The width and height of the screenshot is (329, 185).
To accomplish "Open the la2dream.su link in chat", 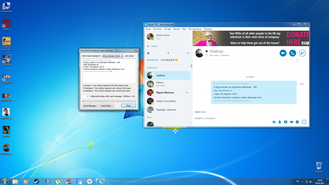I will (223, 90).
